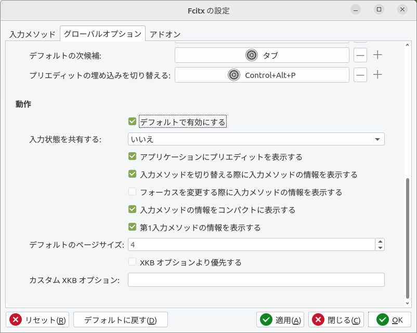Open the 入力状態を共有する dropdown
Image resolution: width=417 pixels, height=333 pixels.
click(256, 139)
